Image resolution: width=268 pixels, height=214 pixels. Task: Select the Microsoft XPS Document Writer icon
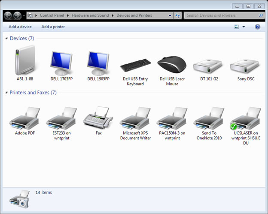click(135, 118)
